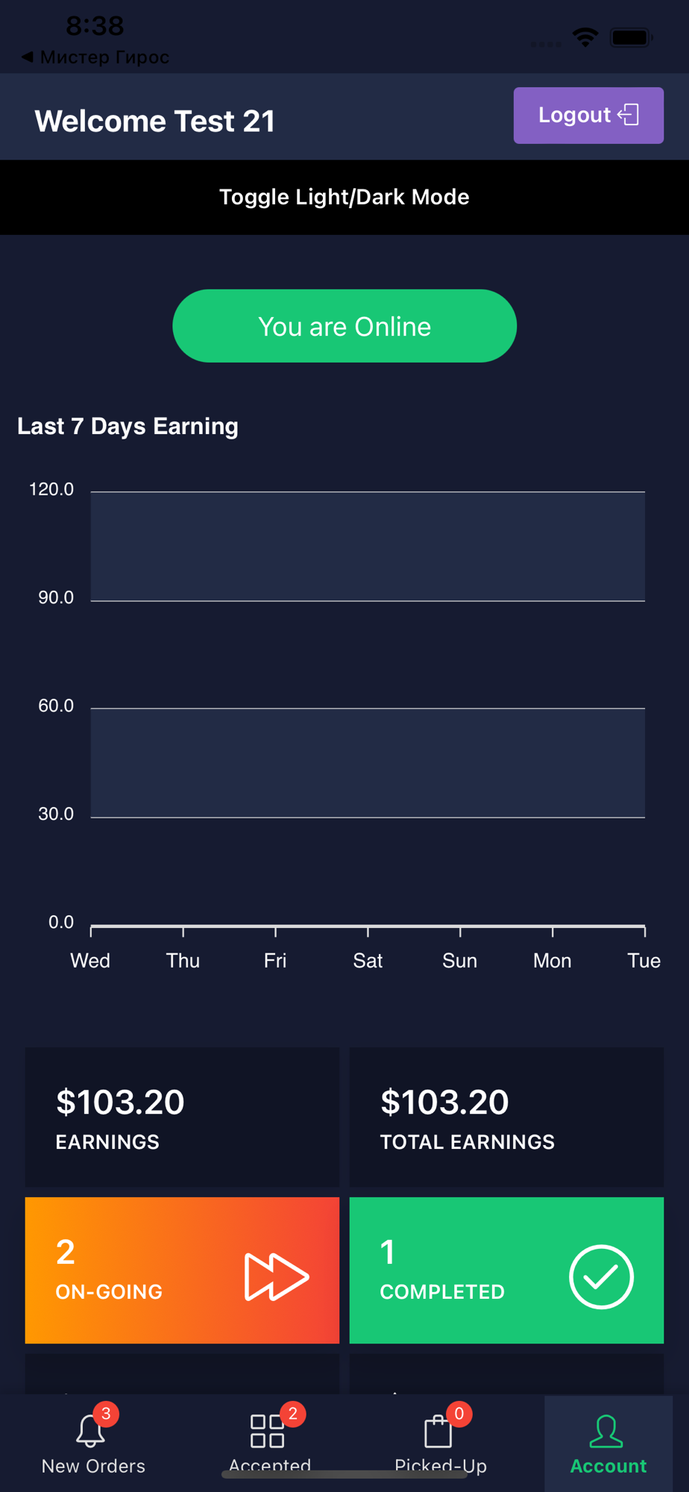Open New Orders bell icon
Viewport: 689px width, 1492px height.
90,1430
